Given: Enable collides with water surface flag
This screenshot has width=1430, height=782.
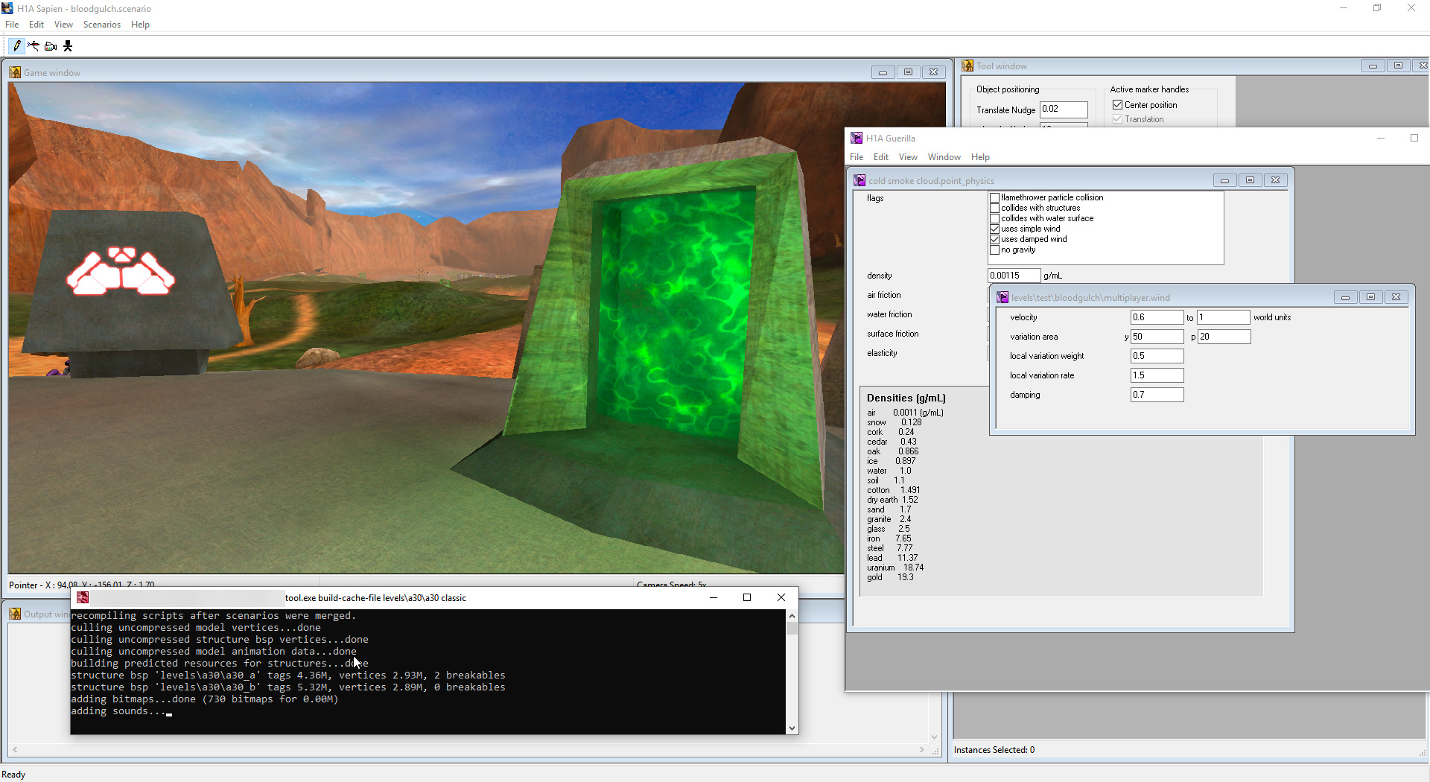Looking at the screenshot, I should (994, 218).
